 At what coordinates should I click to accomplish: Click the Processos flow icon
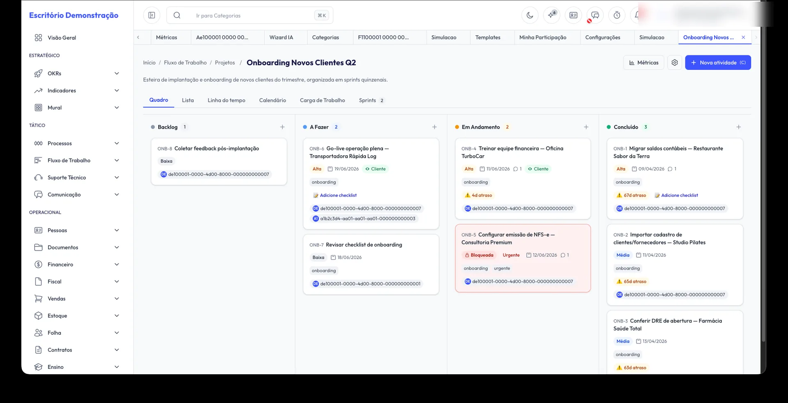[x=38, y=143]
